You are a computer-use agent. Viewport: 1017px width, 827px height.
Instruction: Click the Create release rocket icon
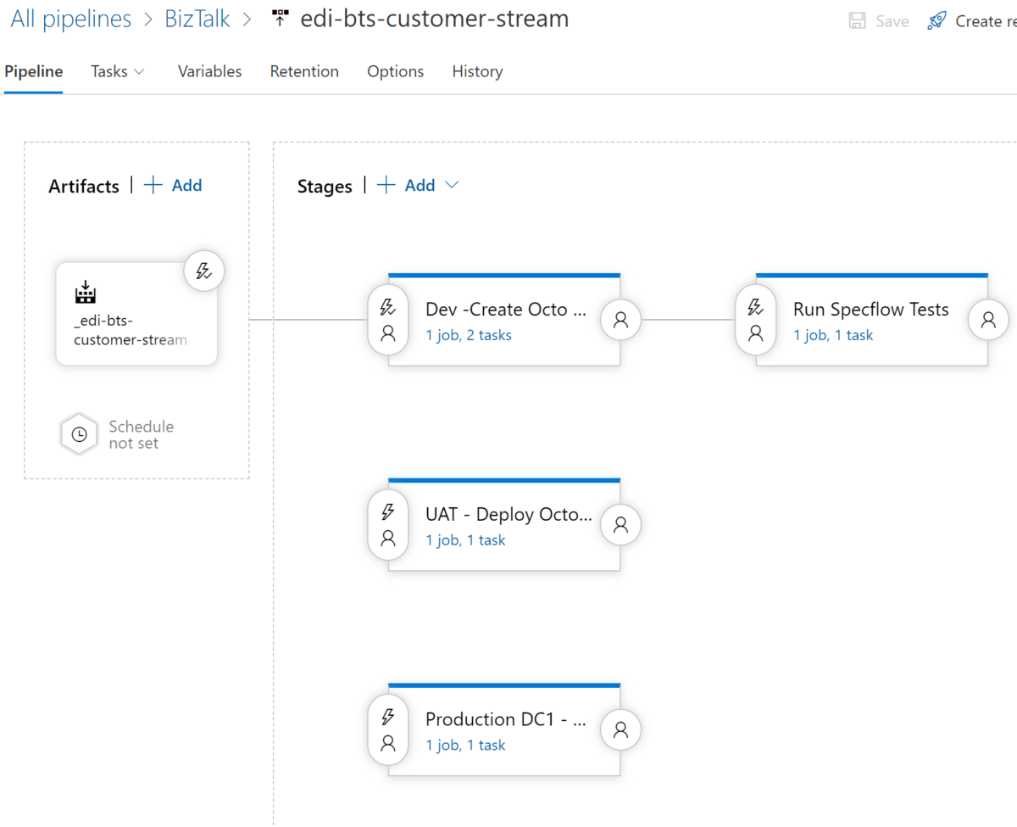tap(936, 19)
